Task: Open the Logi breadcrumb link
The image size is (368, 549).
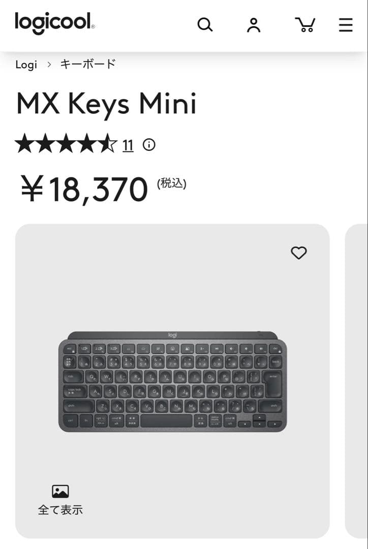Action: click(26, 65)
